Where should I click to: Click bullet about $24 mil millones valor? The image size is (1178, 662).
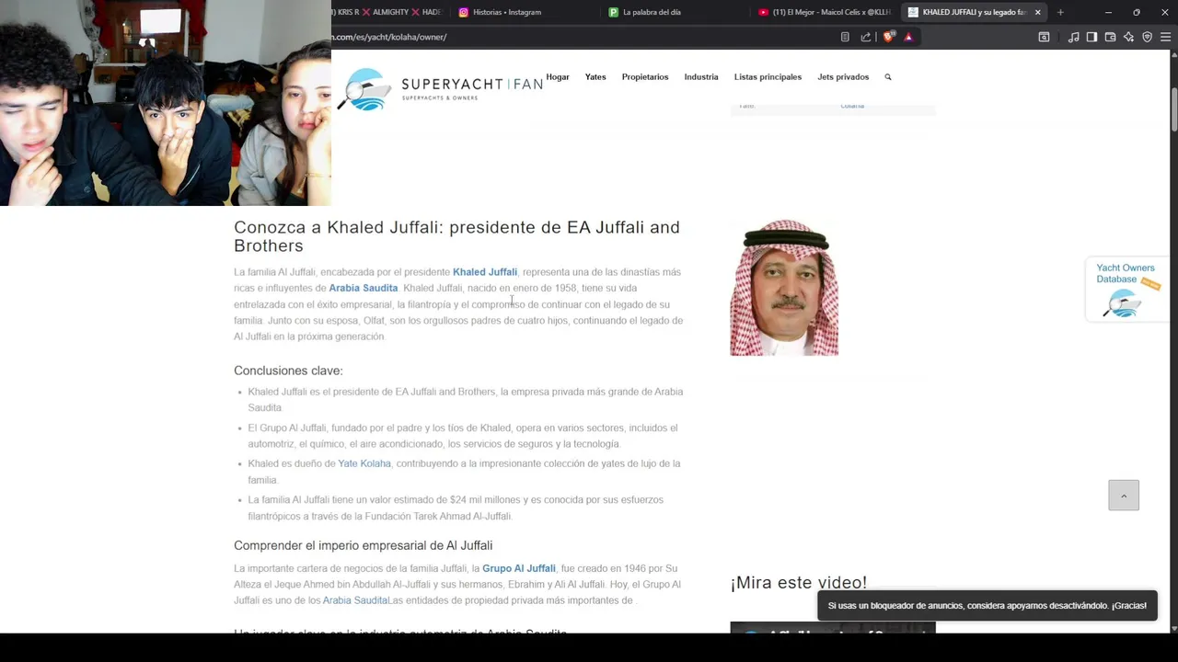pos(456,508)
